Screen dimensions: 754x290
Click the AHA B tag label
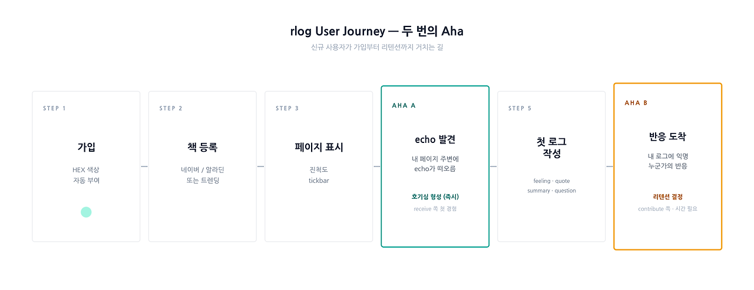(x=636, y=103)
